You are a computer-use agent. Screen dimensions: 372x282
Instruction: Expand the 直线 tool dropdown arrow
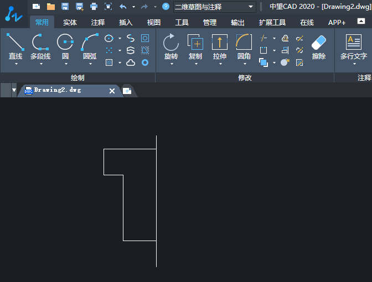pyautogui.click(x=16, y=64)
